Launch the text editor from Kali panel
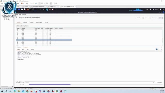 pyautogui.click(x=25, y=9)
